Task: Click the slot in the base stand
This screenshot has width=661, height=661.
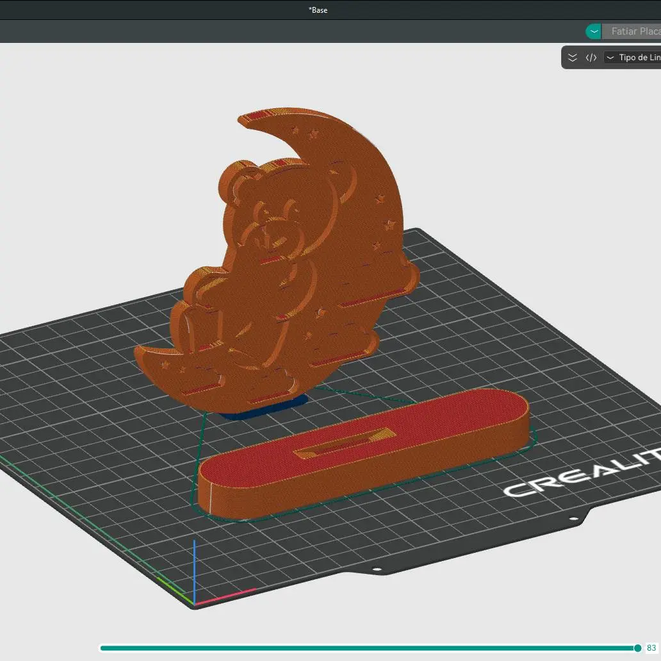Action: (345, 442)
